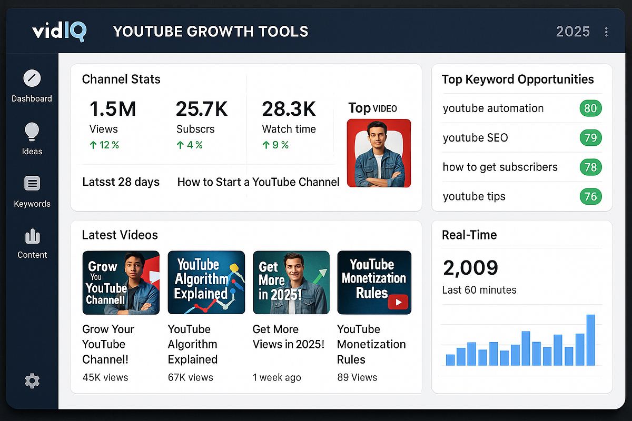Click the 'Last 60 minutes' label
This screenshot has height=421, width=632.
tap(479, 290)
